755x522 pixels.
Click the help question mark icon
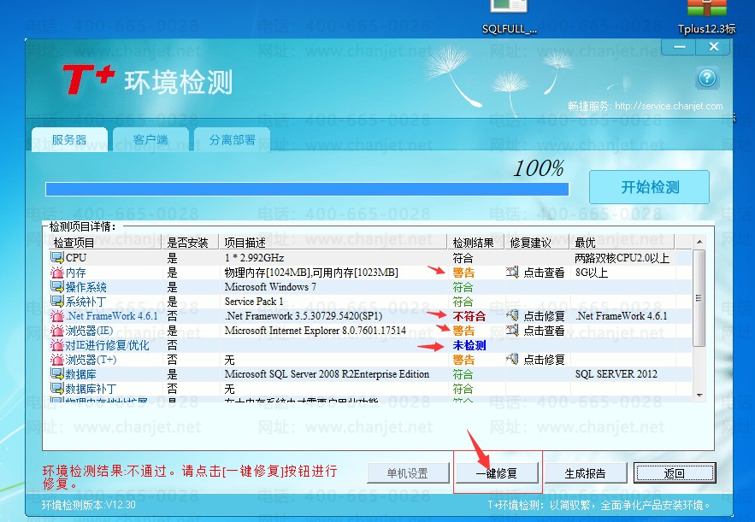tap(707, 78)
